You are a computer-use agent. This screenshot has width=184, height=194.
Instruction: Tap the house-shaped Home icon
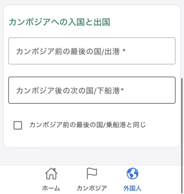click(51, 173)
